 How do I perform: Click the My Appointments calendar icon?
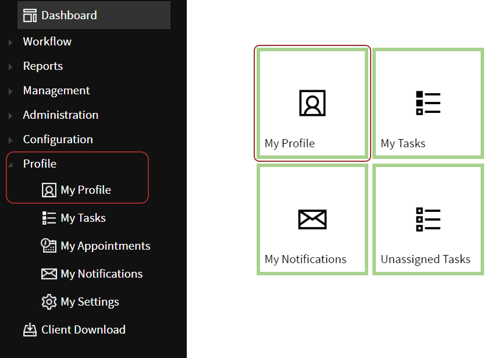[x=49, y=246]
